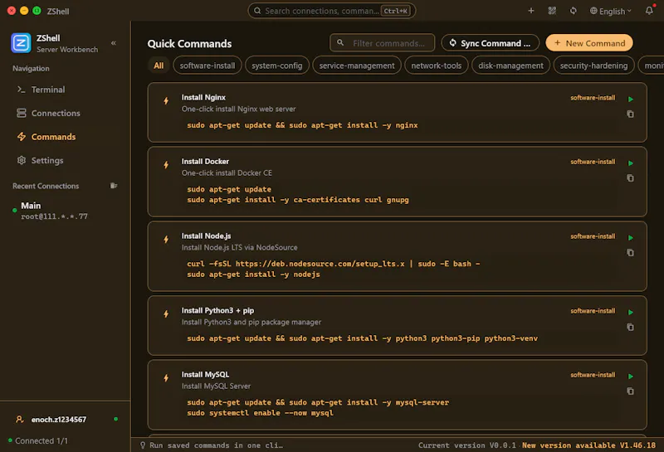Viewport: 664px width, 452px height.
Task: Click the lightning icon on Install Nginx card
Action: (166, 100)
